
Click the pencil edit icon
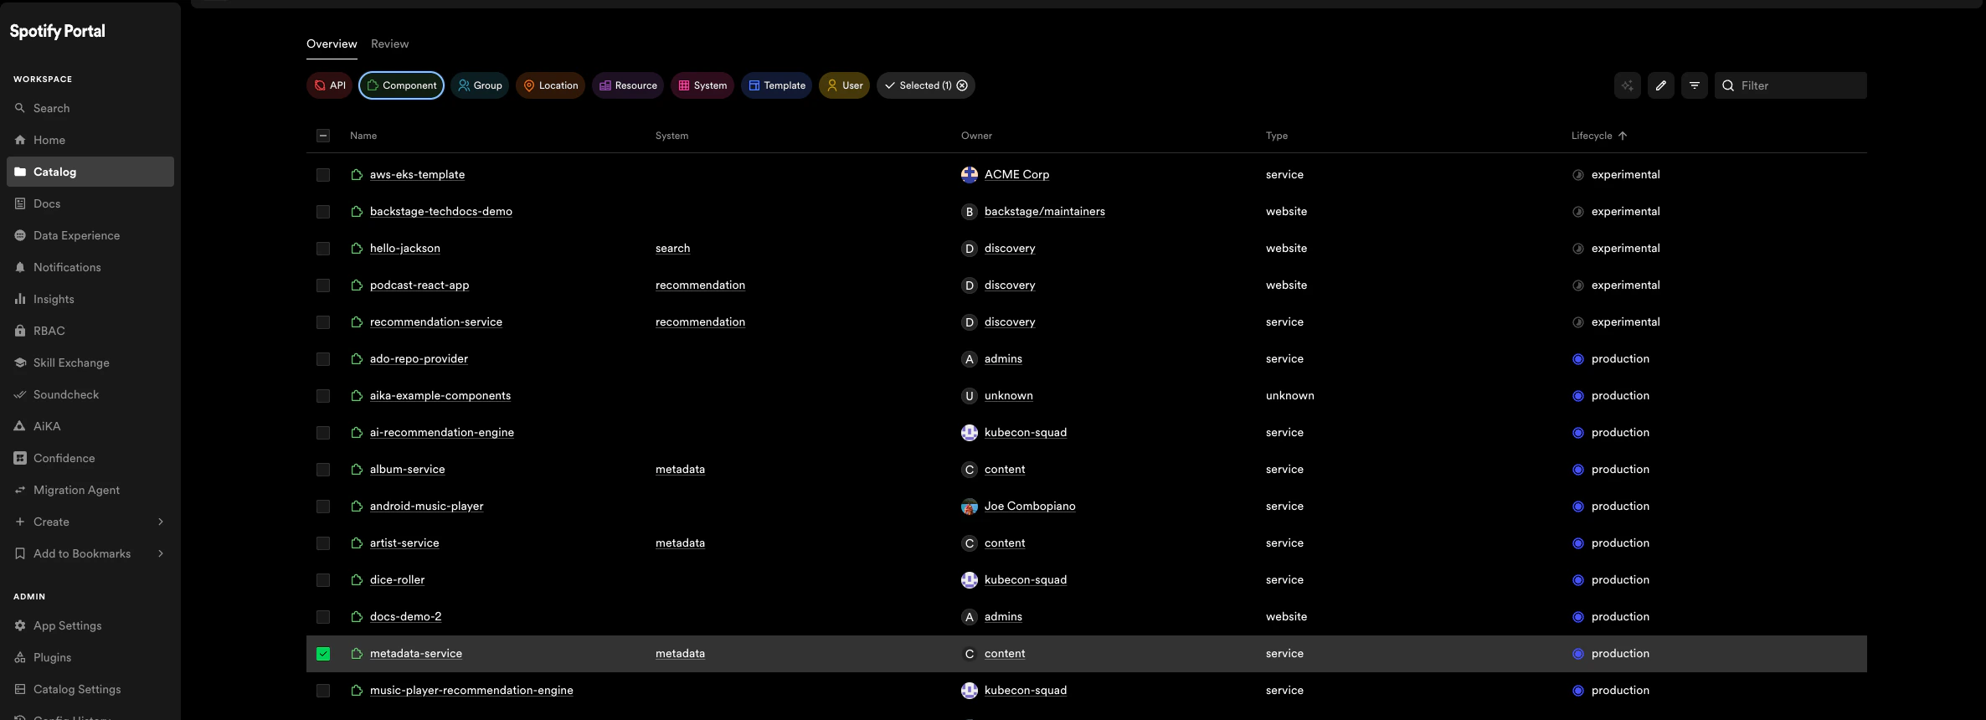click(x=1660, y=85)
